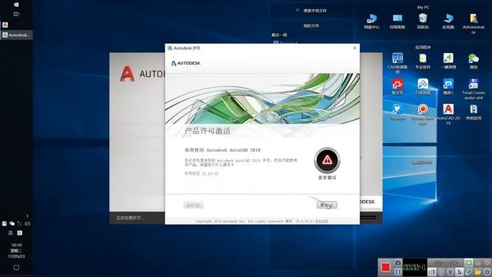
Task: Click the recorder green region selector
Action: coord(468,262)
